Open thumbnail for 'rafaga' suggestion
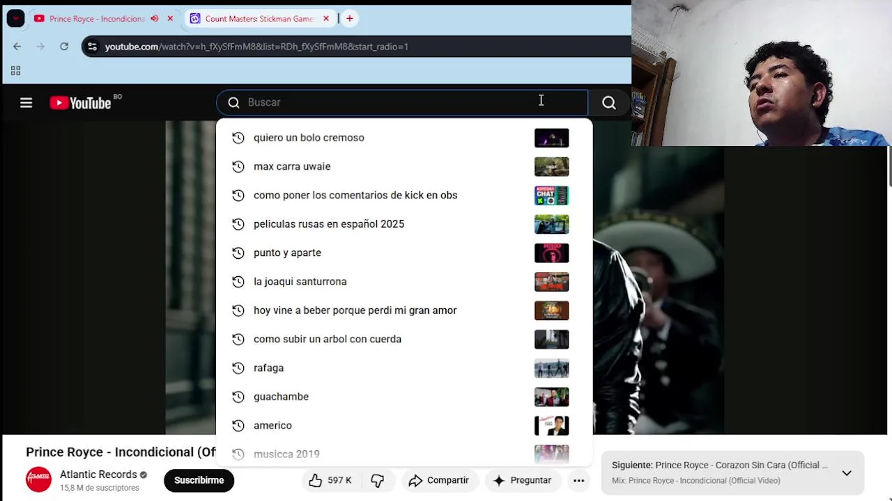 click(x=551, y=368)
